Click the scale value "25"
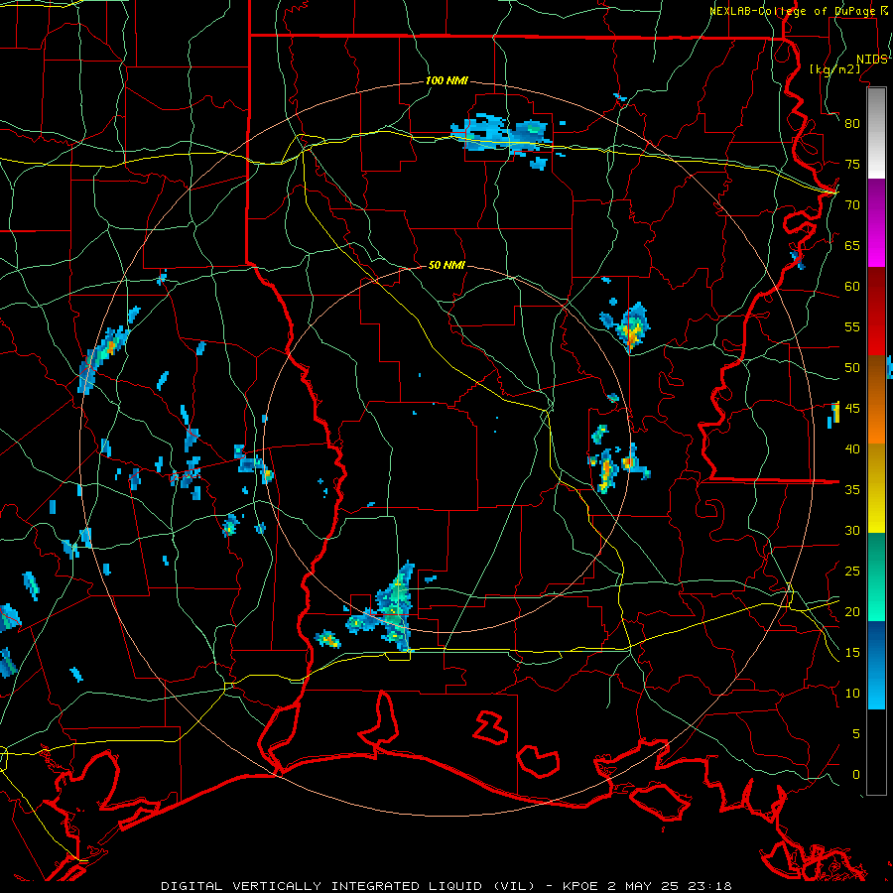Screen dimensions: 893x893 [852, 572]
